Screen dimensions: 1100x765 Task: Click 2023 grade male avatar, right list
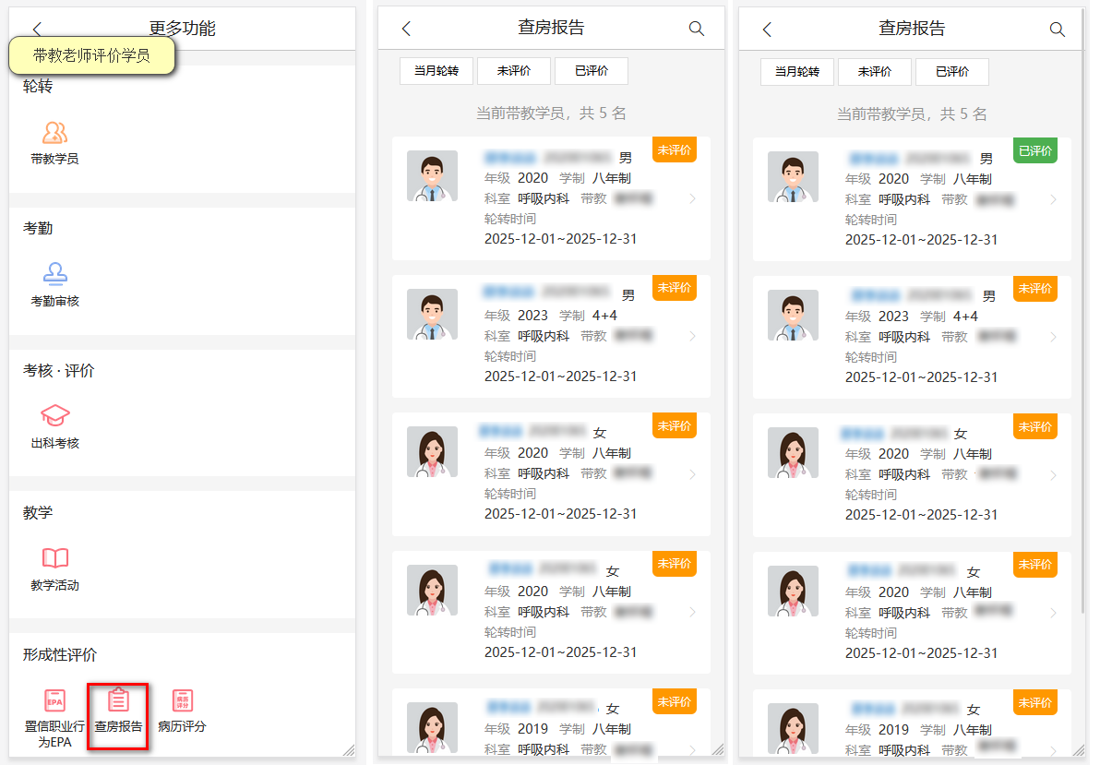point(793,315)
